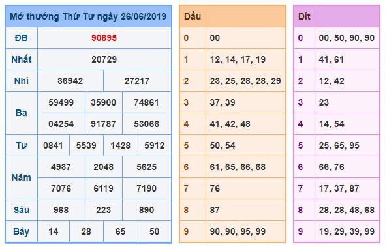Click second prize number 36942
The image size is (387, 247).
(70, 81)
